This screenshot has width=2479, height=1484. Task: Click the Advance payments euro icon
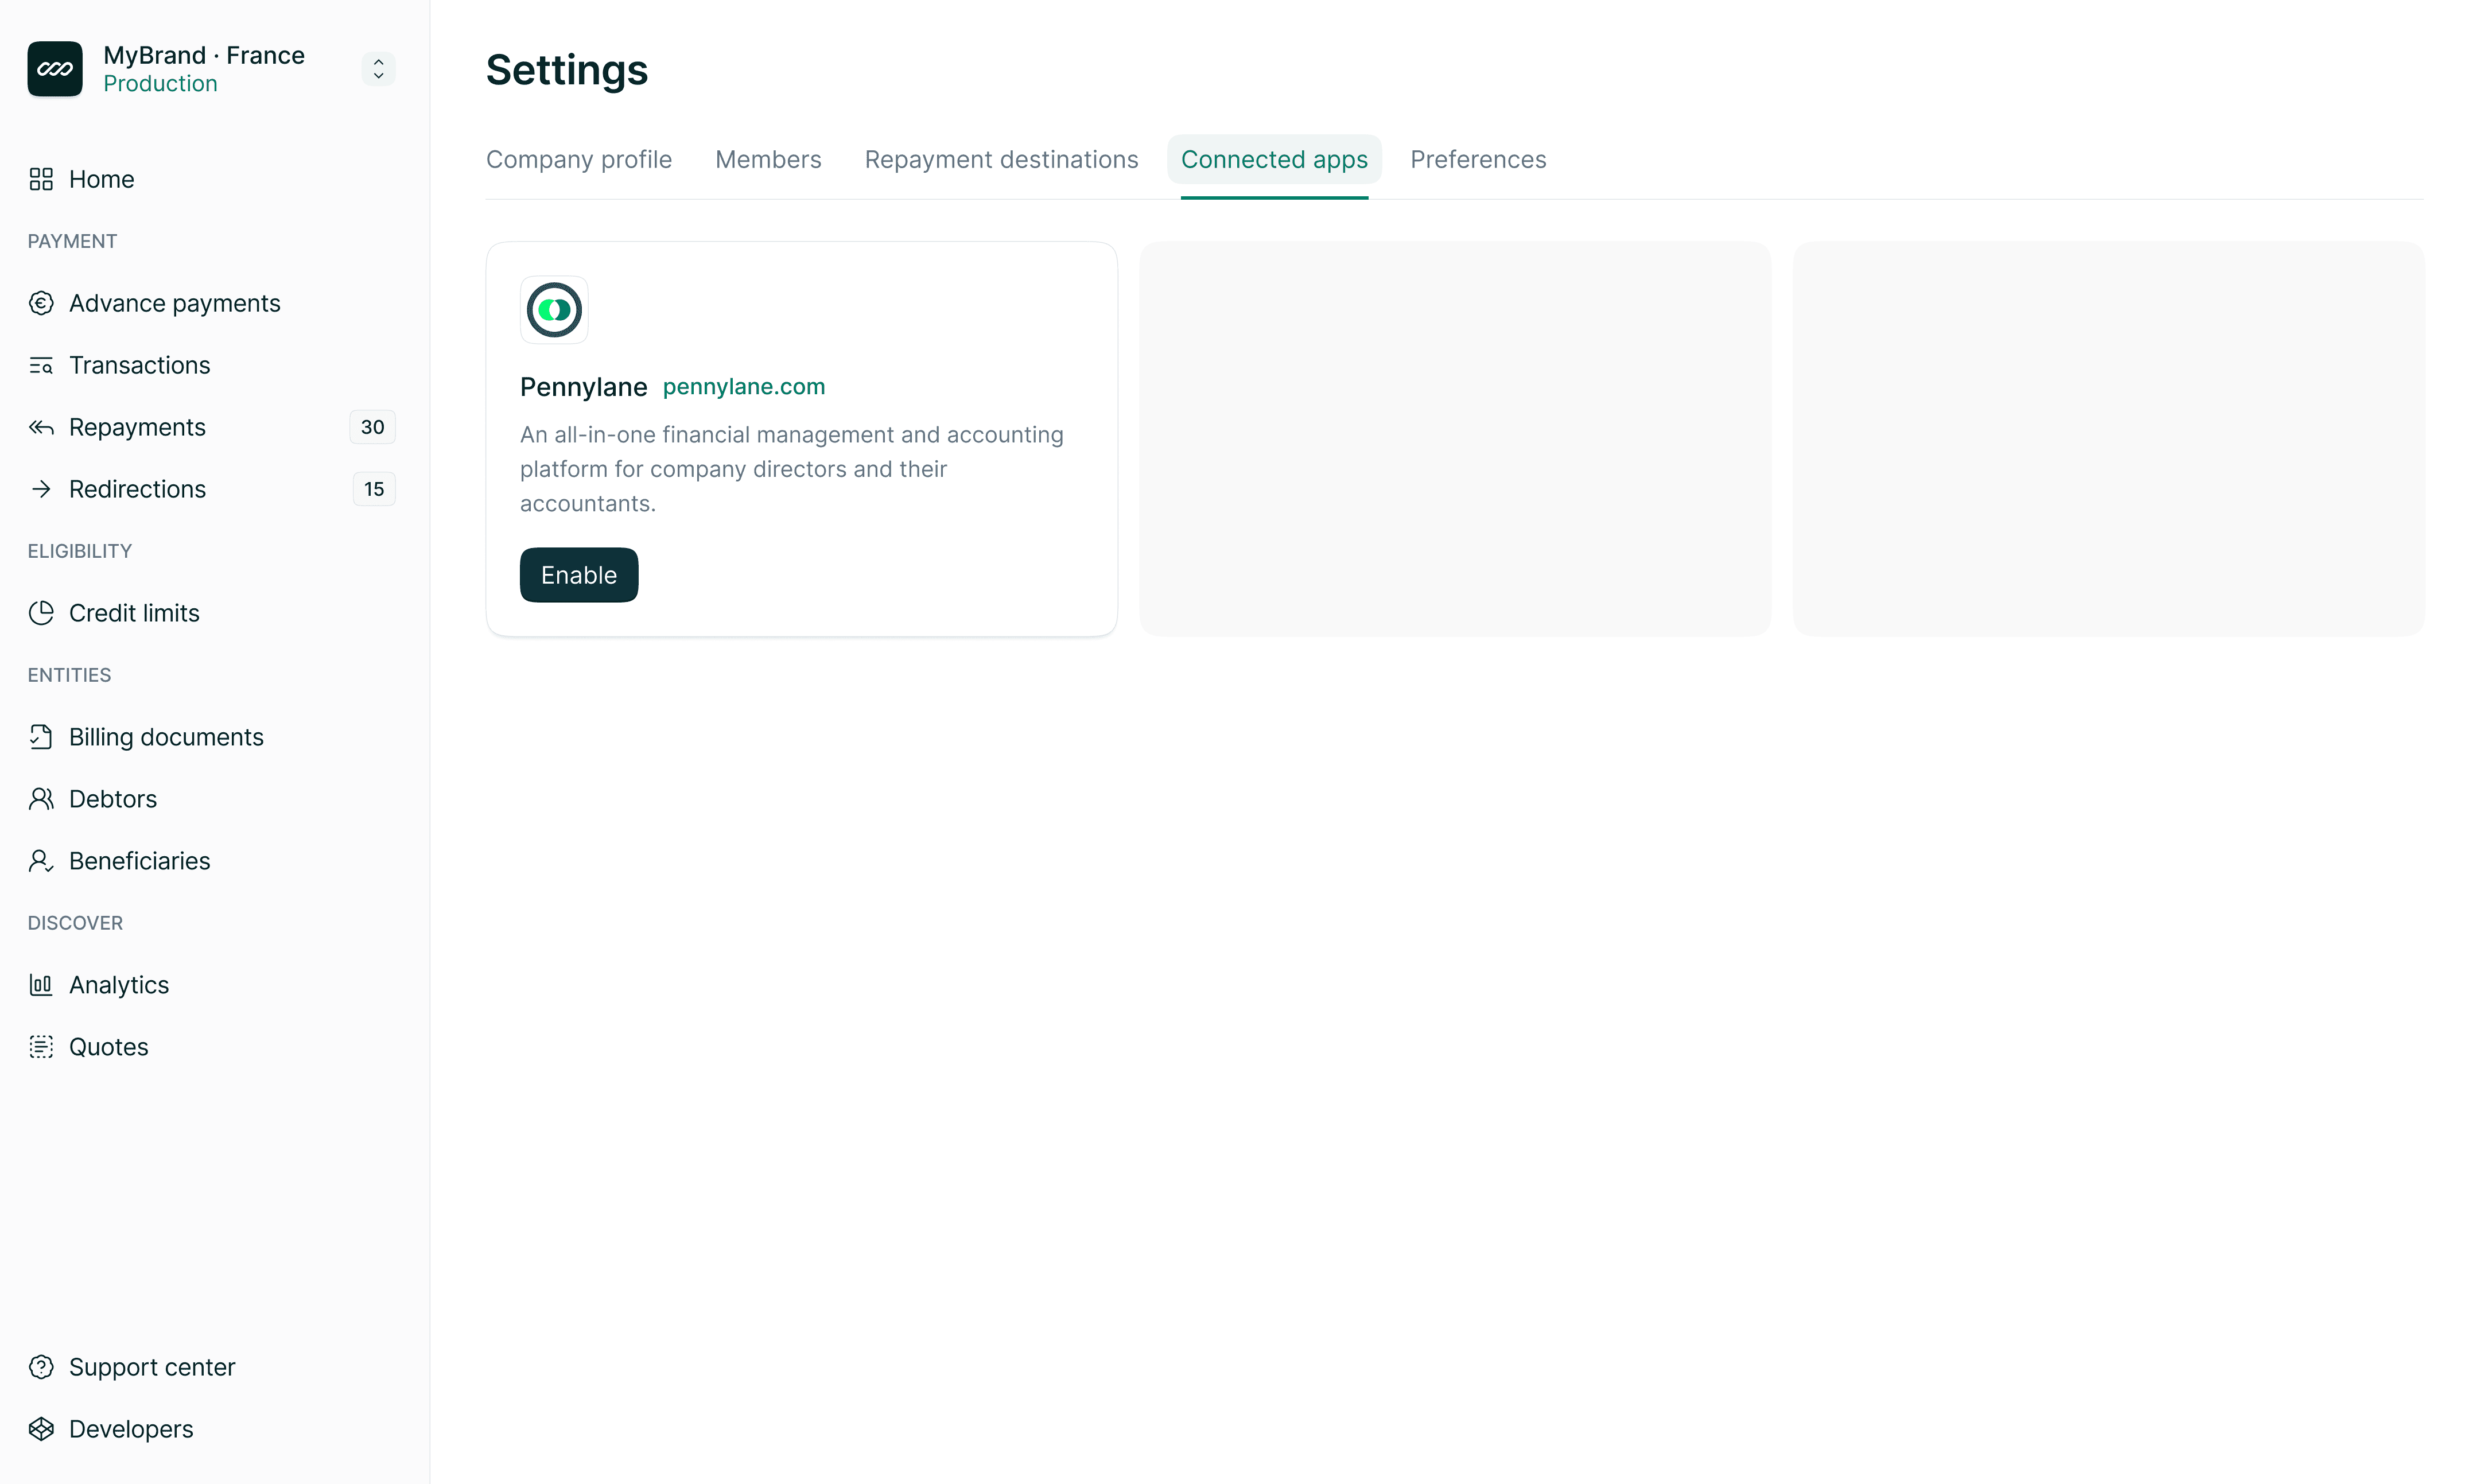[x=41, y=303]
